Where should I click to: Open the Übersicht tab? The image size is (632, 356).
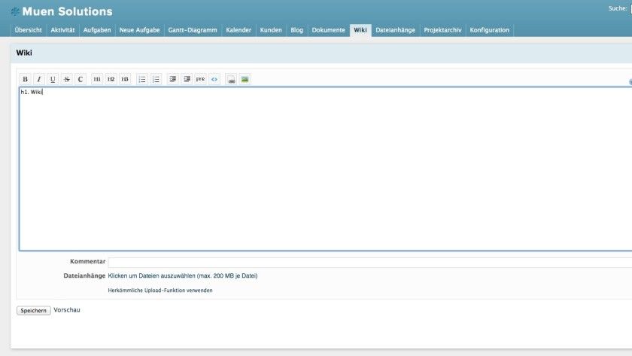coord(29,30)
